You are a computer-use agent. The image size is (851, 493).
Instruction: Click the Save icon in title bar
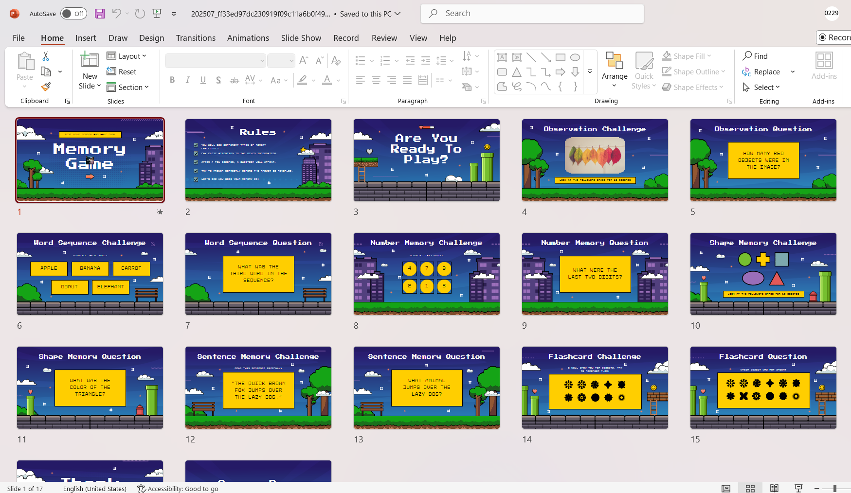[x=100, y=14]
